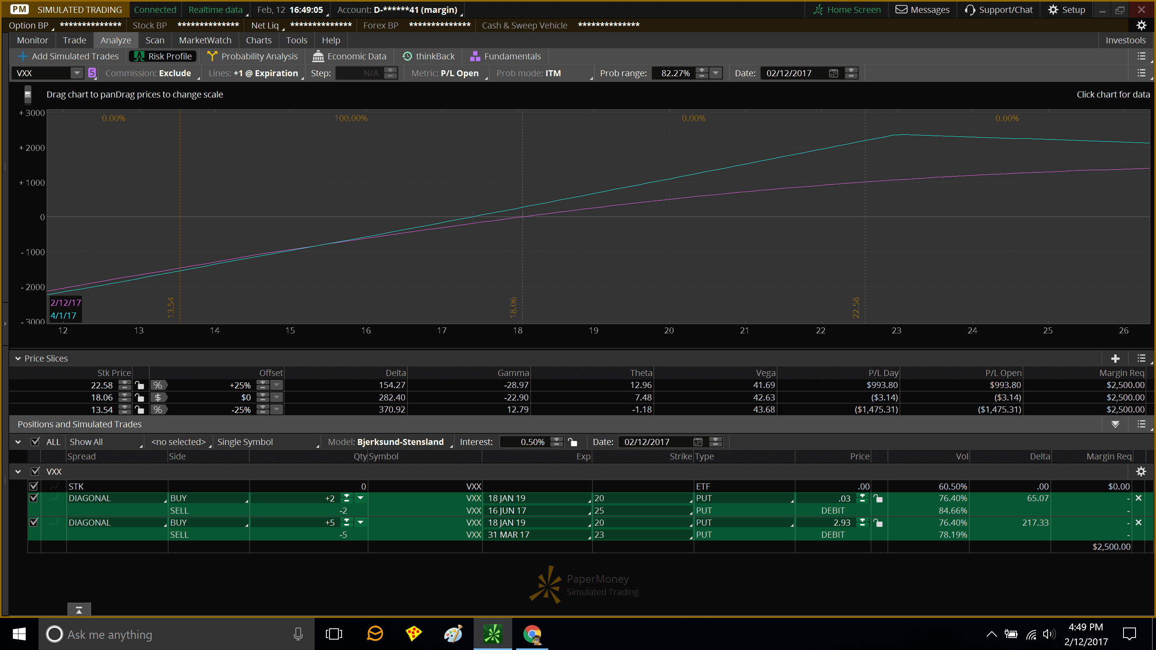Screen dimensions: 1156x650
Task: Toggle the ALL positions checkbox
Action: (x=35, y=441)
